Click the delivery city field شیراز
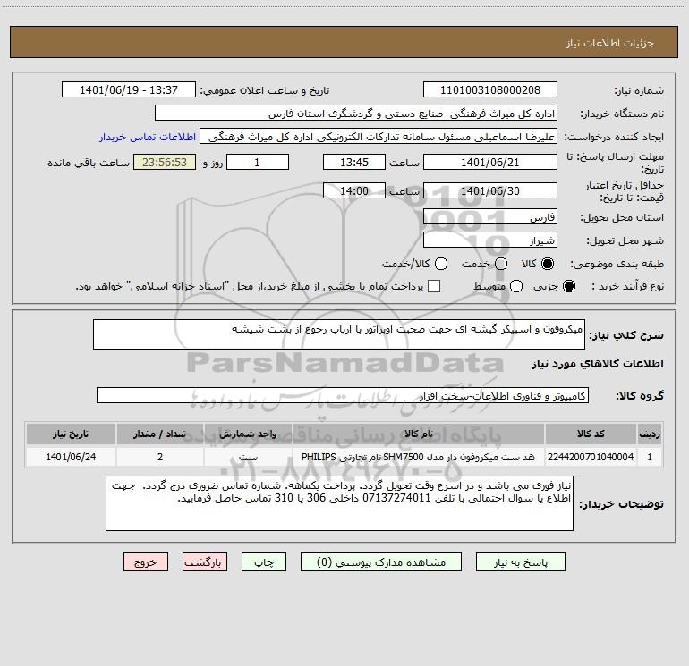The width and height of the screenshot is (689, 666). [x=490, y=240]
